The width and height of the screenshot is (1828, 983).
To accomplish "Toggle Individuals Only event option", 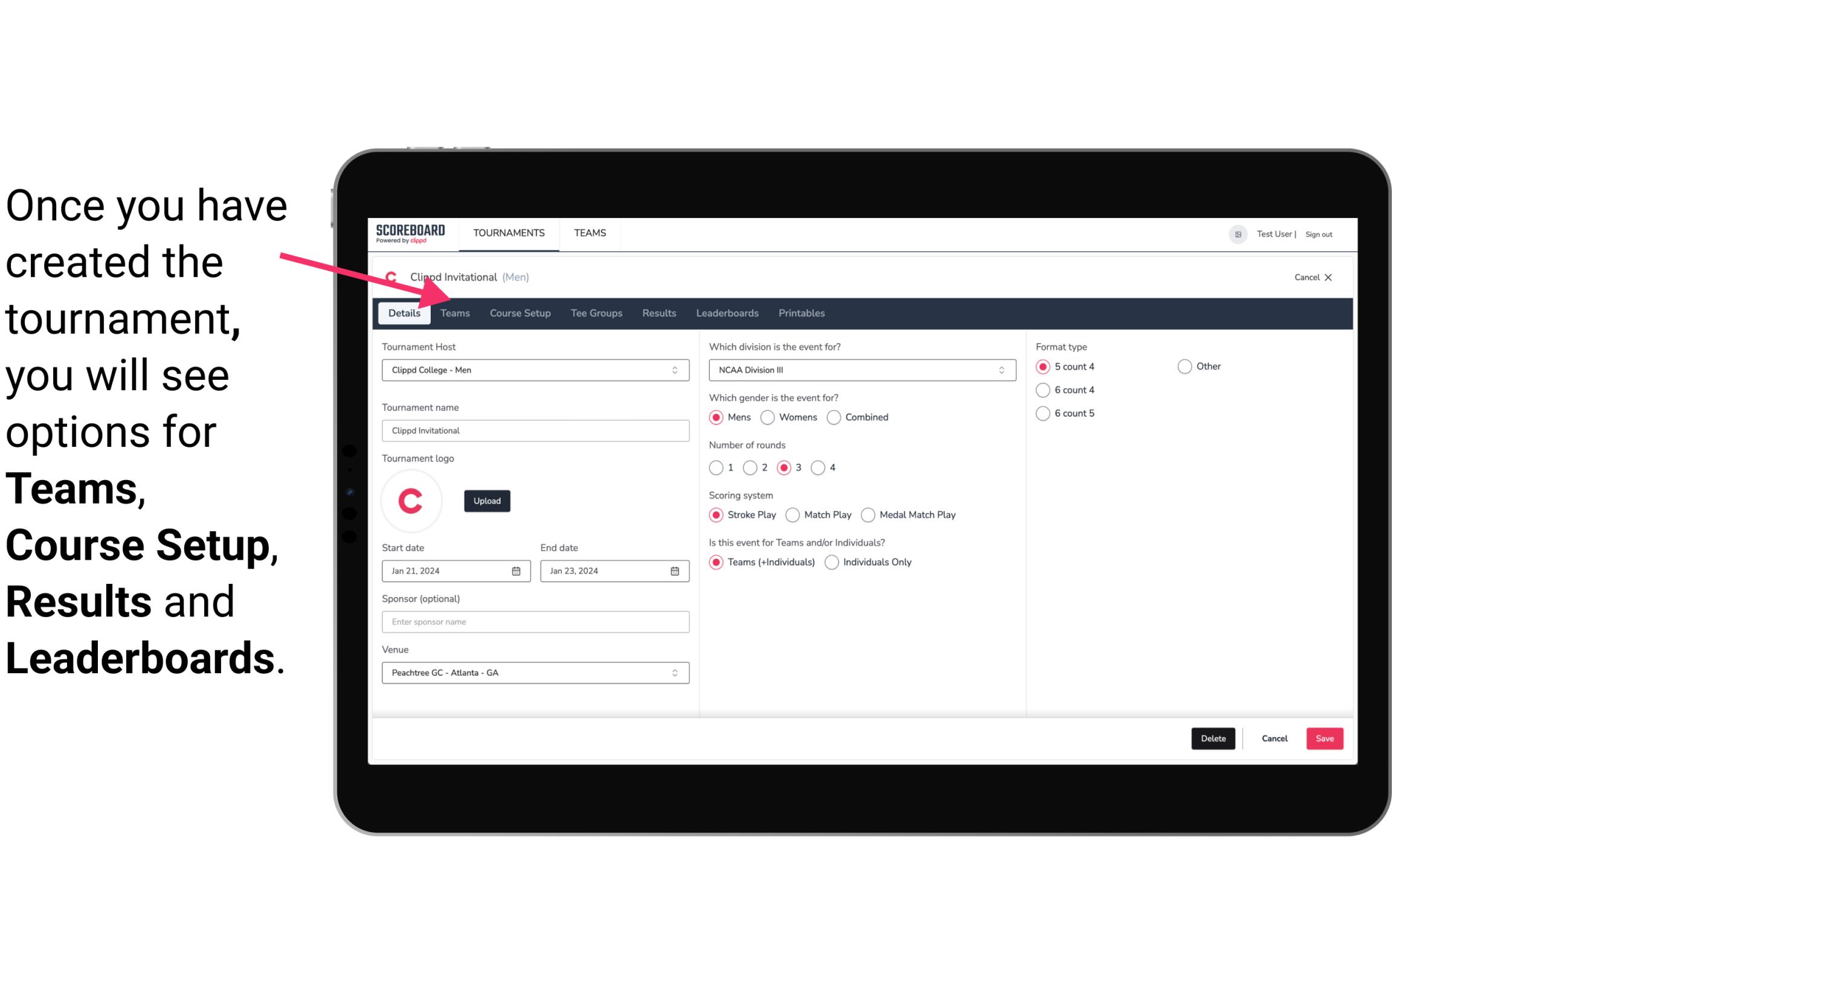I will pyautogui.click(x=833, y=562).
